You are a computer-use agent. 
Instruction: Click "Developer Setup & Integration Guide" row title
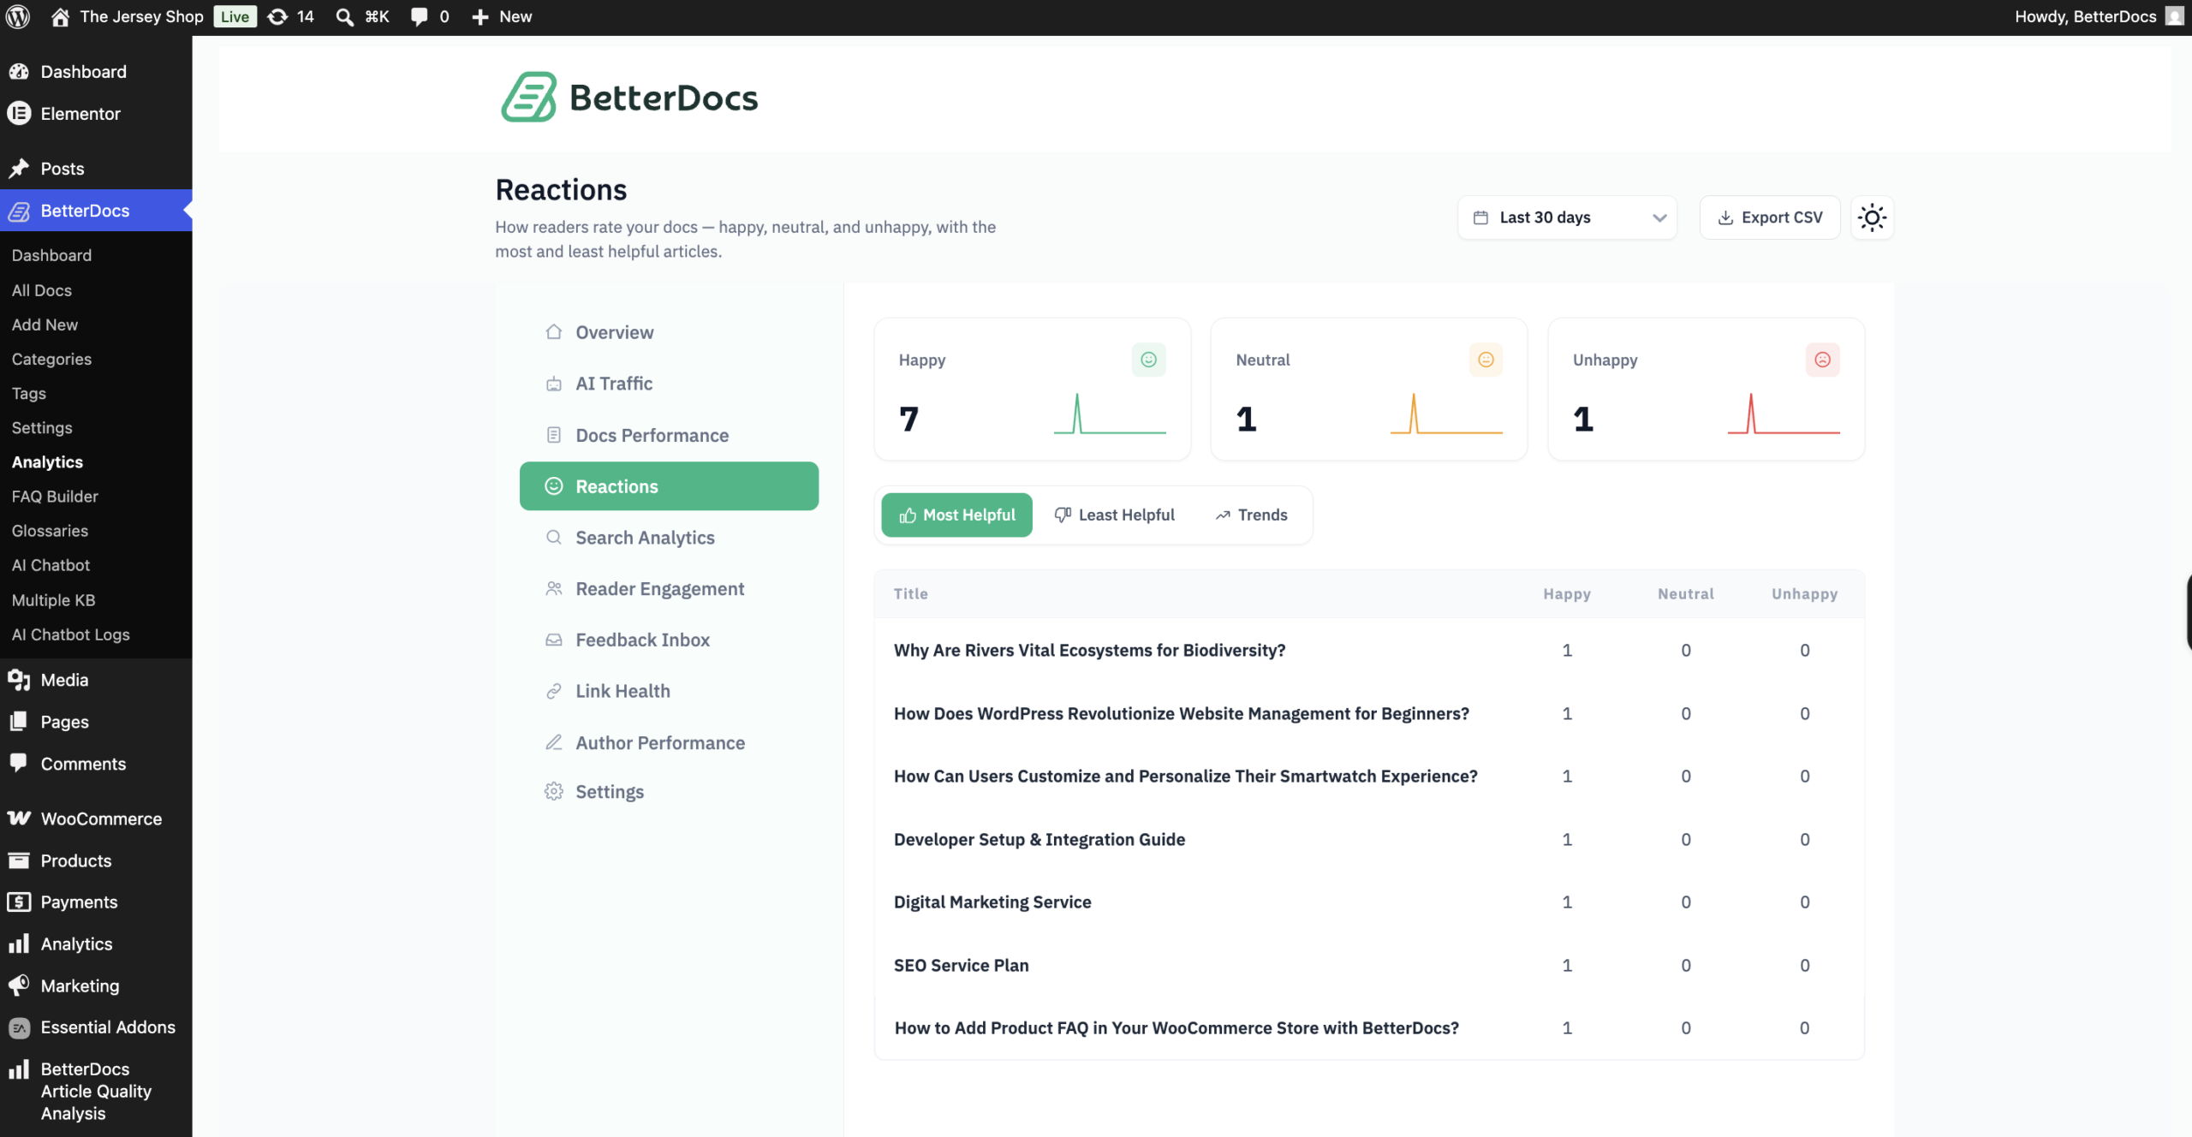(1039, 839)
